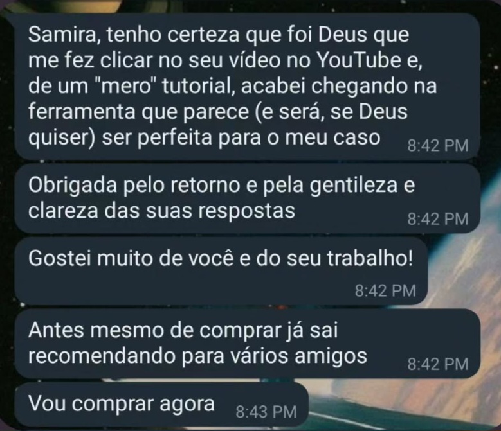Click the word "YouTube" in the first message

[359, 60]
